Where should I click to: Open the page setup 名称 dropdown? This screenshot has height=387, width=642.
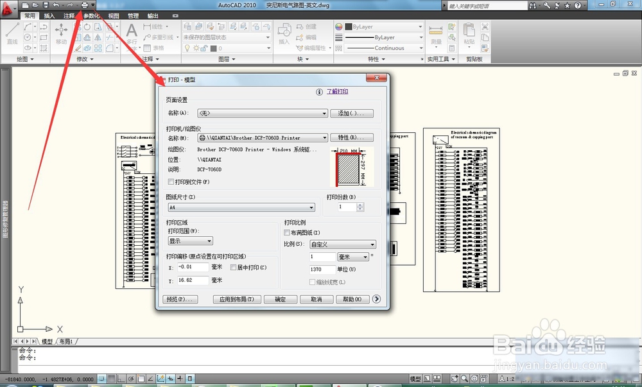(x=263, y=114)
